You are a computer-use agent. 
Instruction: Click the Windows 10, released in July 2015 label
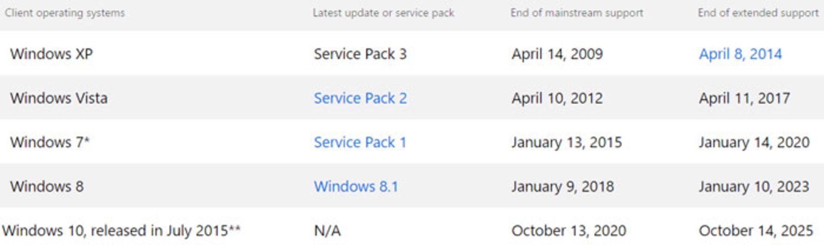pyautogui.click(x=121, y=231)
